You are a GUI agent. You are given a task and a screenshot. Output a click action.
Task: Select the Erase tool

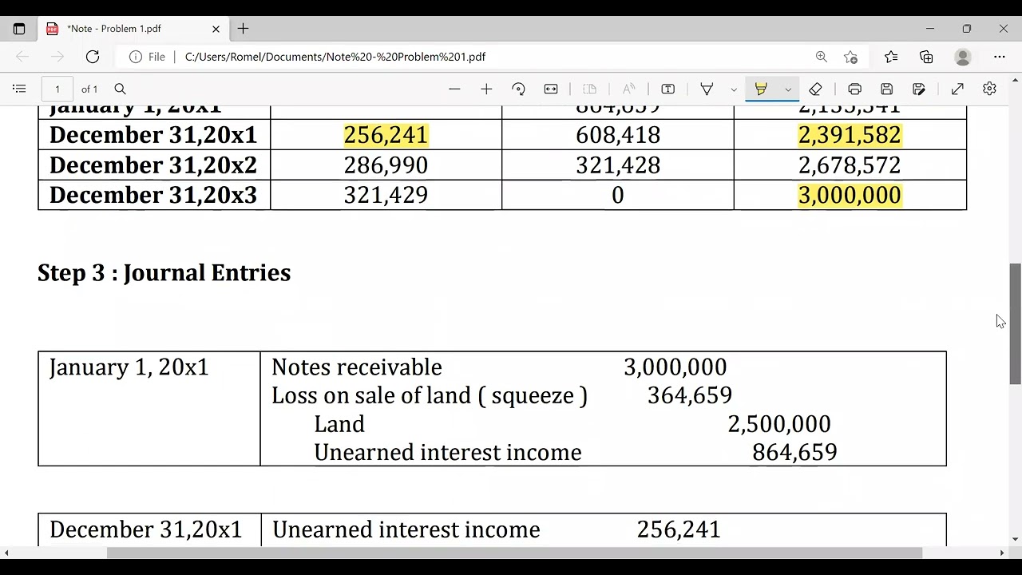point(815,89)
